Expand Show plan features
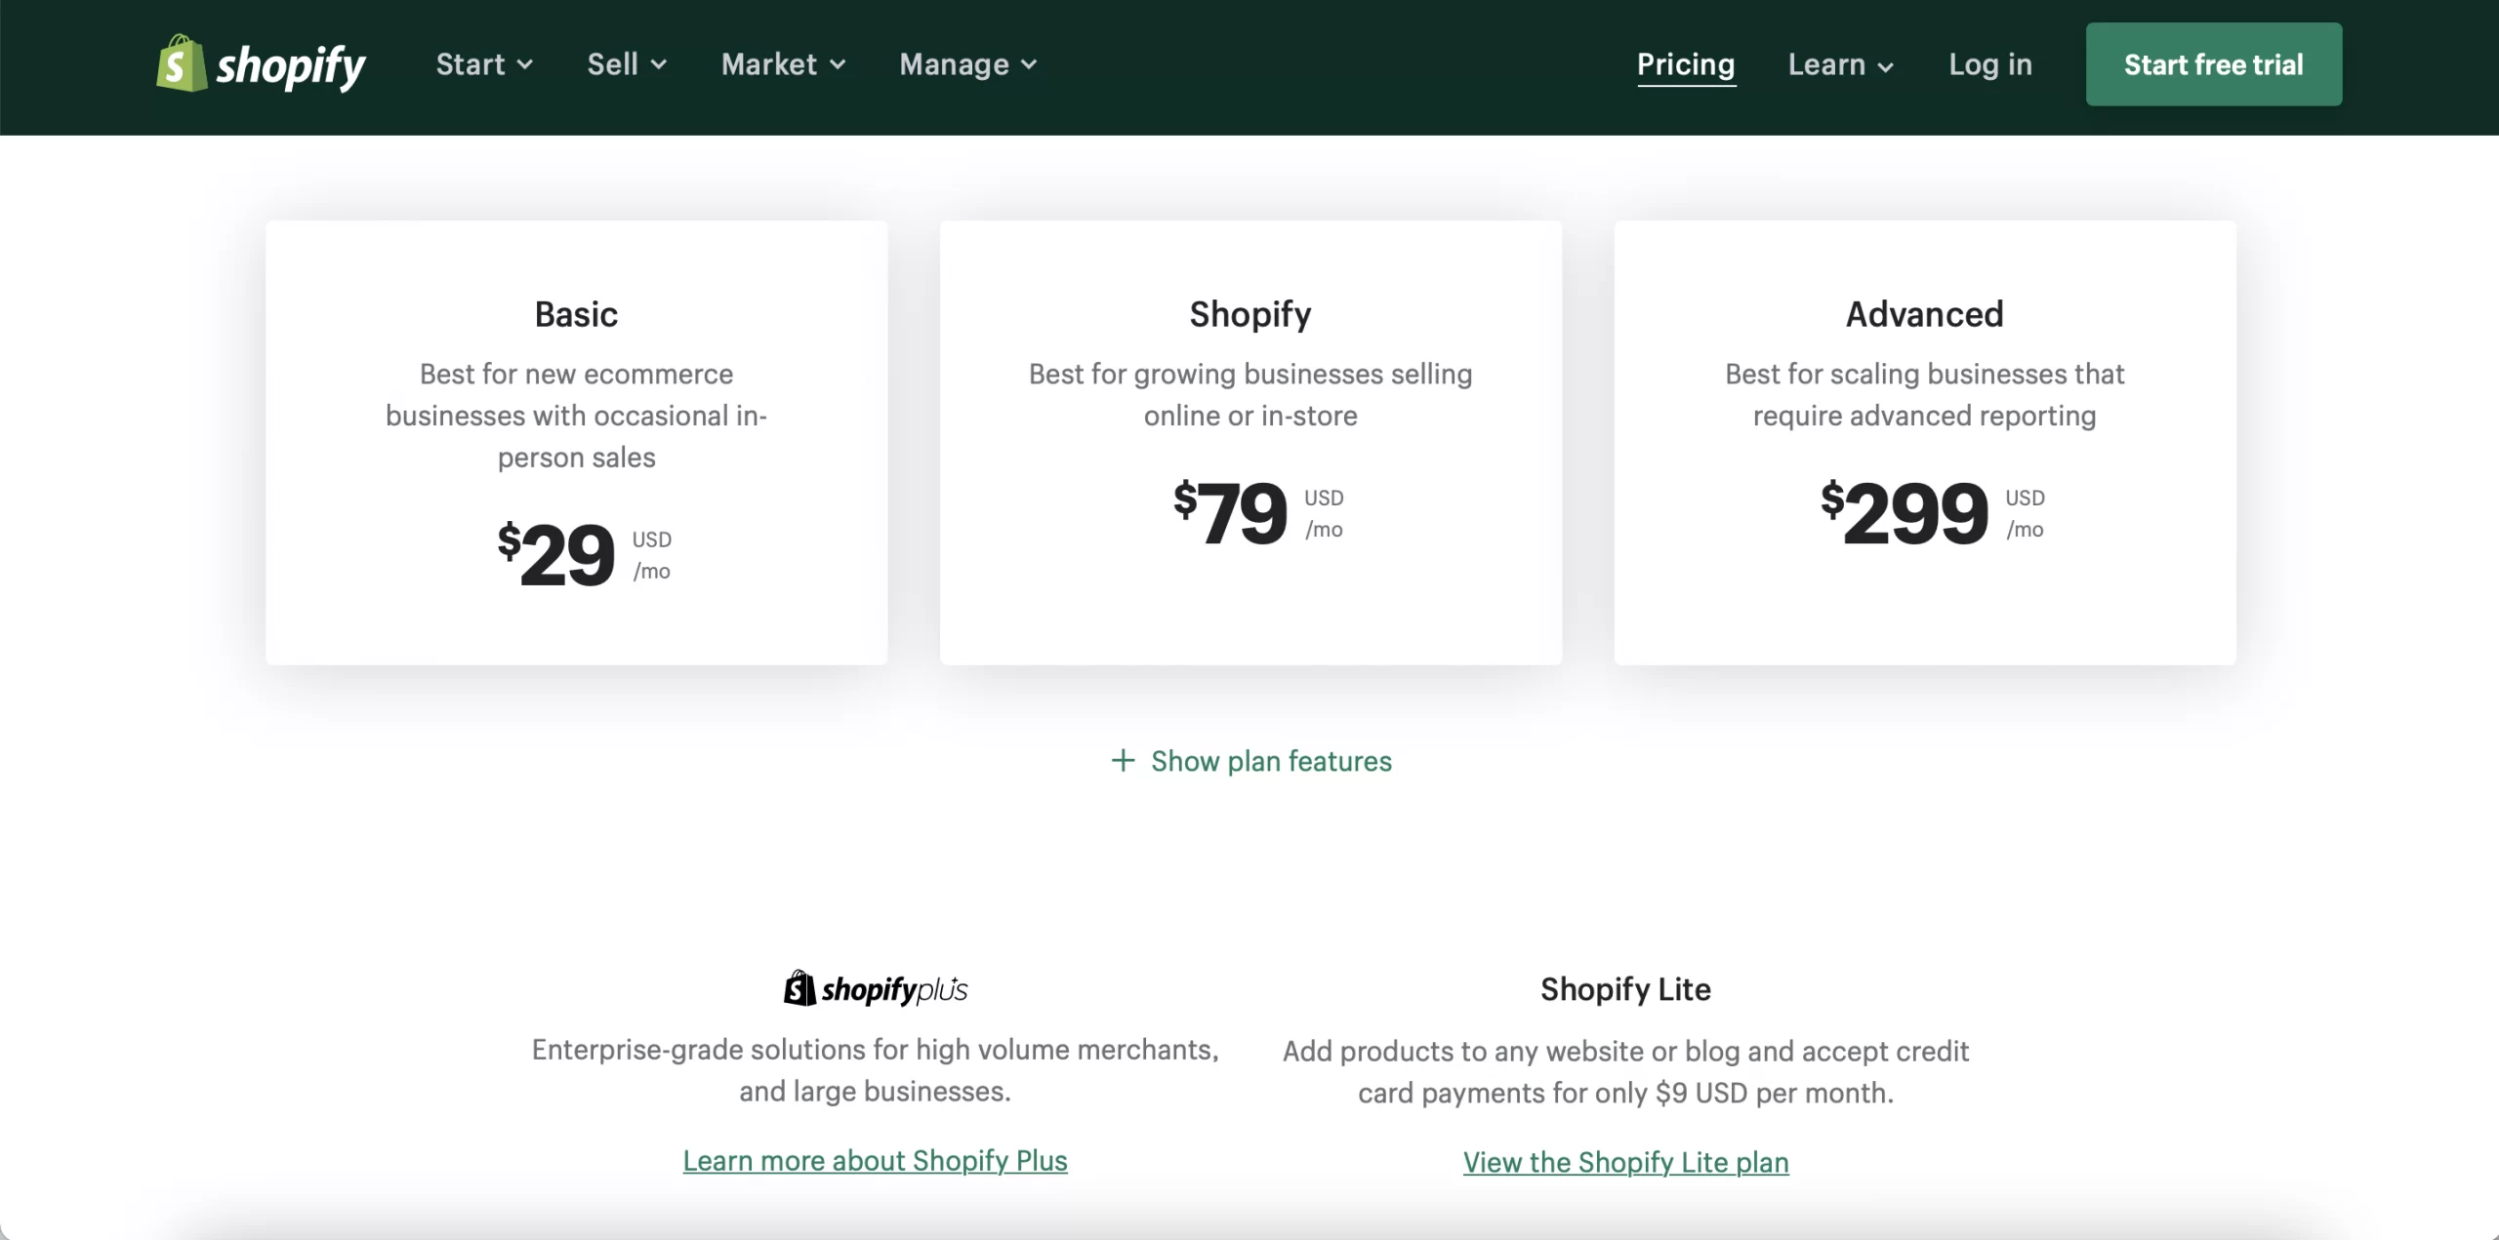 point(1271,761)
